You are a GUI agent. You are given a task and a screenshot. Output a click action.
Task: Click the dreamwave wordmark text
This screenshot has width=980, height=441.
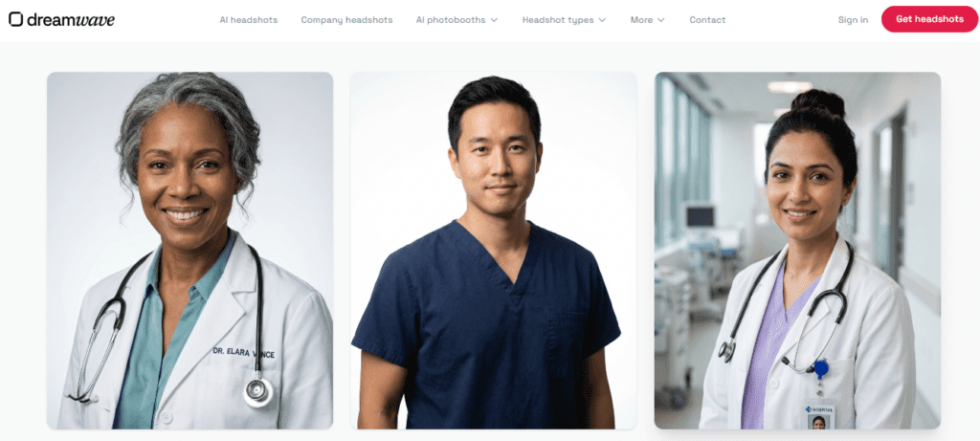pos(71,19)
